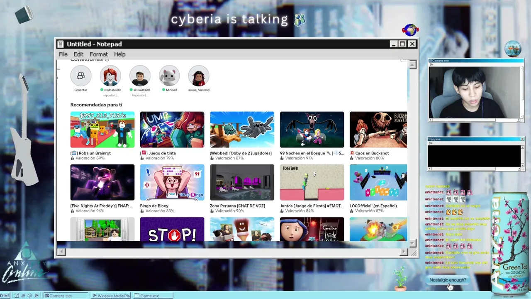Click Trippy.exe horizontal scroll left arrow
Viewport: 531px width, 299px height.
430,169
